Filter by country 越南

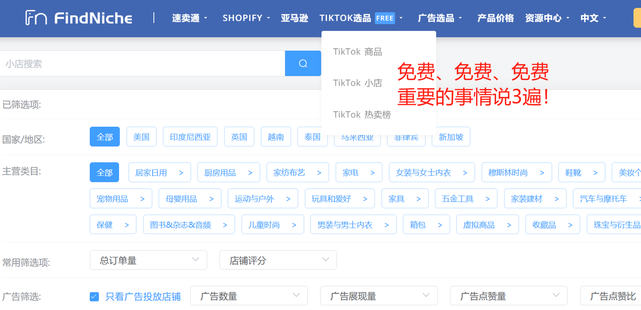(x=276, y=137)
